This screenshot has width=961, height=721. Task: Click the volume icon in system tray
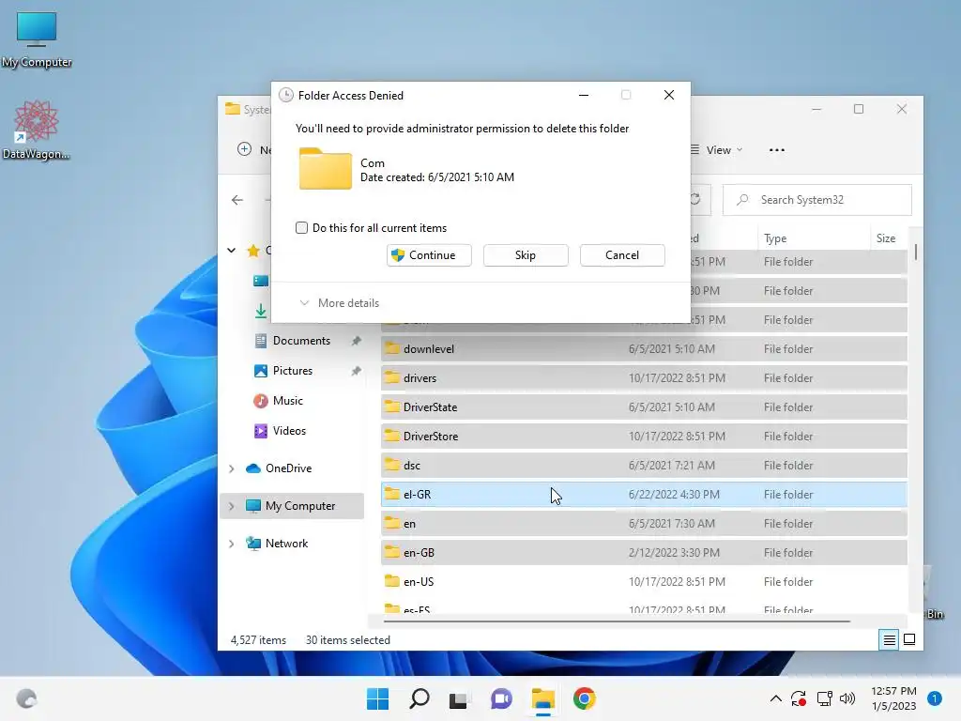(x=847, y=698)
